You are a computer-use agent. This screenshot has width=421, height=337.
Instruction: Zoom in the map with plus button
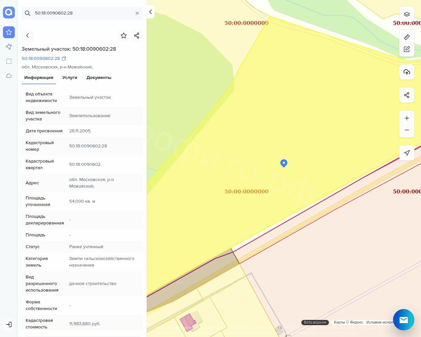tap(407, 118)
